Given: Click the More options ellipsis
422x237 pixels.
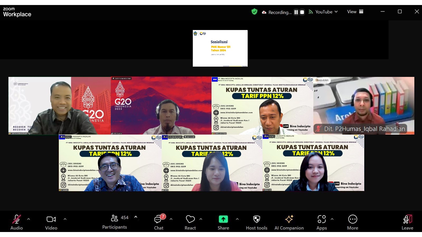Looking at the screenshot, I should pos(353,220).
